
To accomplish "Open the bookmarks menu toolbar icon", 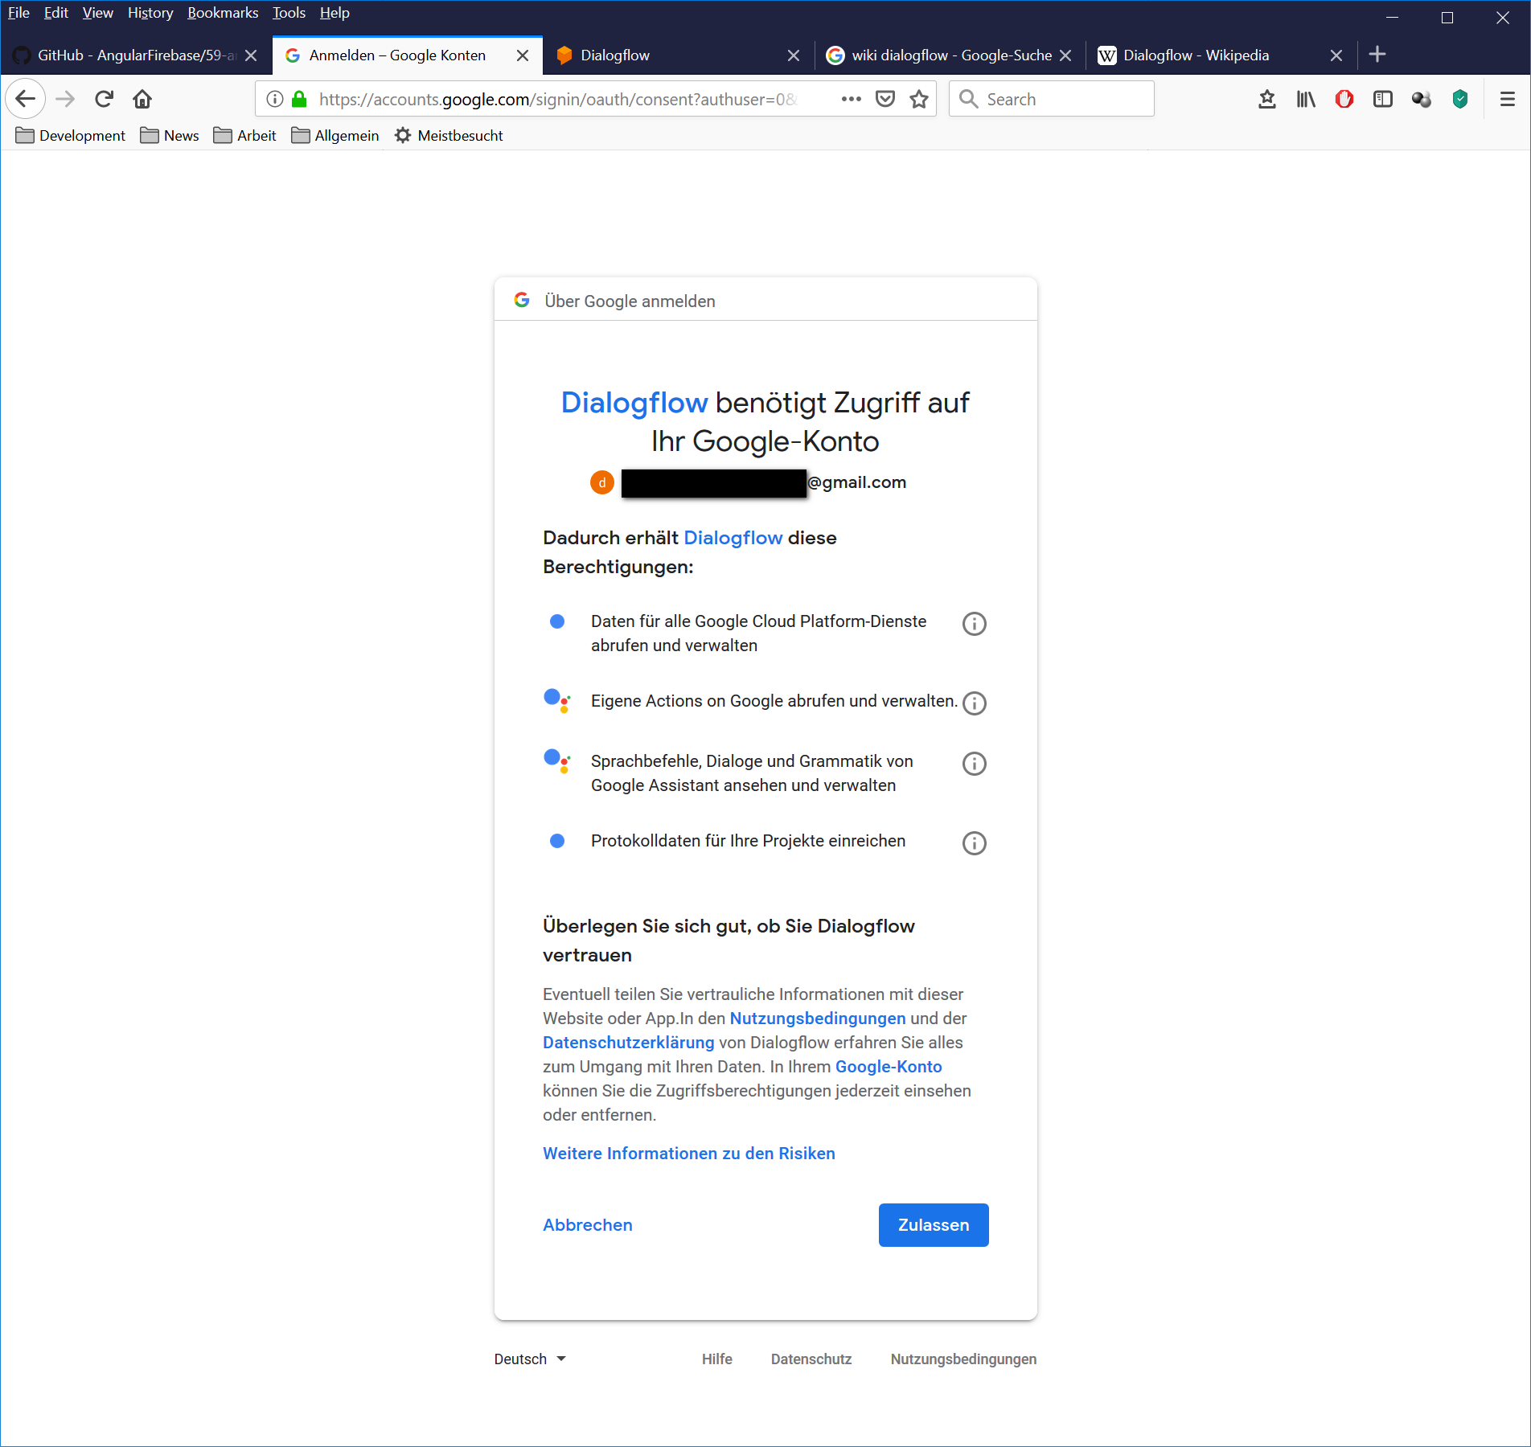I will click(1267, 99).
